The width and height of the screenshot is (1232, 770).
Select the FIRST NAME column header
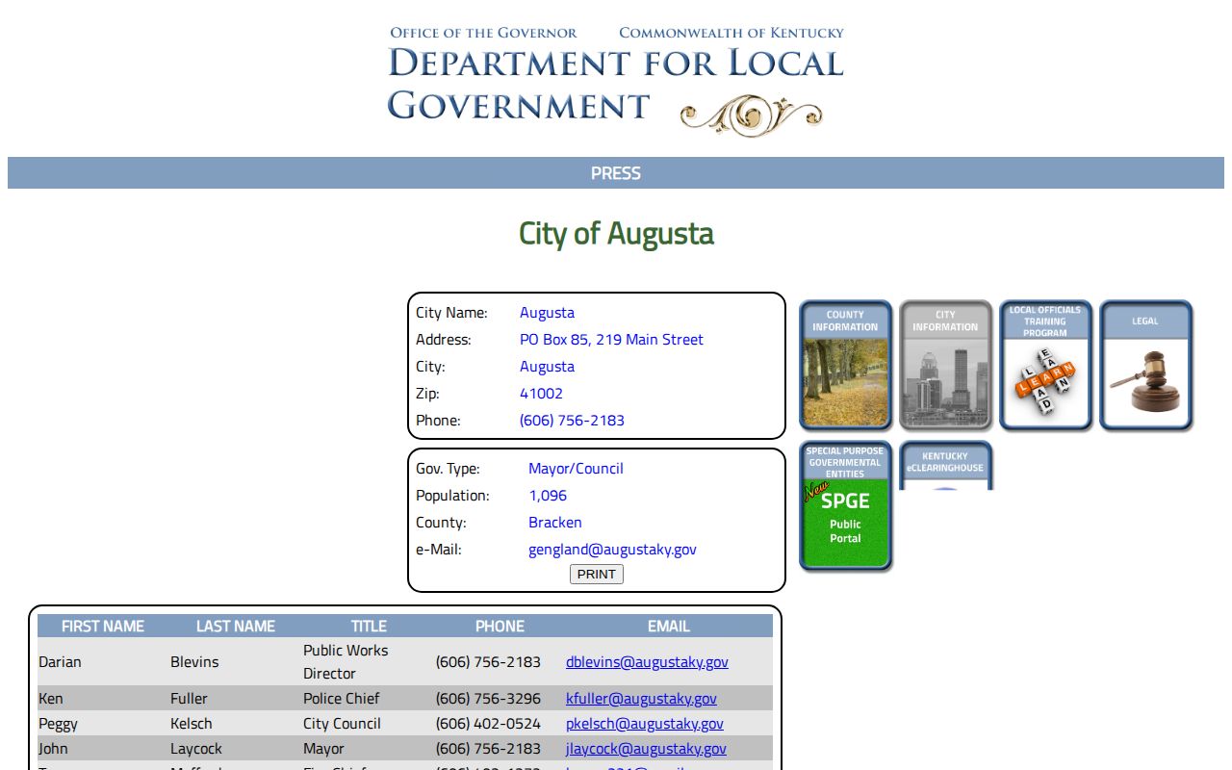103,626
